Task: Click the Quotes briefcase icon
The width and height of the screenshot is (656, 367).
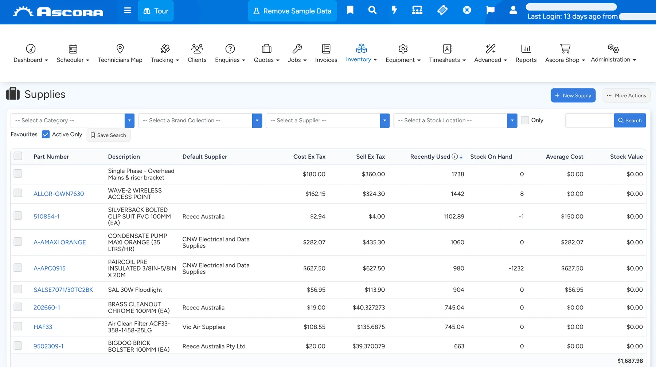Action: tap(266, 48)
